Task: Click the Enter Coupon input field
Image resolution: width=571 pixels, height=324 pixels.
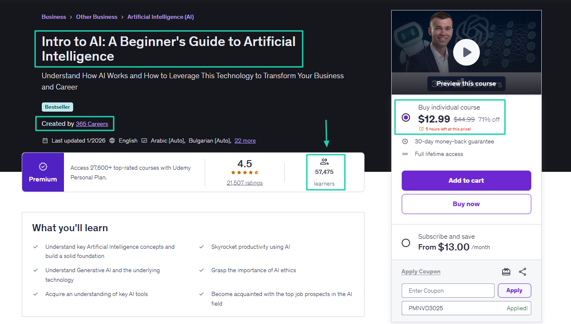Action: (x=448, y=290)
